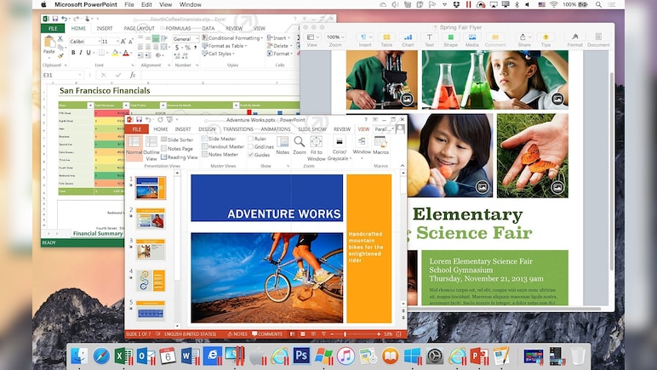Open Notes Master in PowerPoint ribbon

[x=220, y=155]
